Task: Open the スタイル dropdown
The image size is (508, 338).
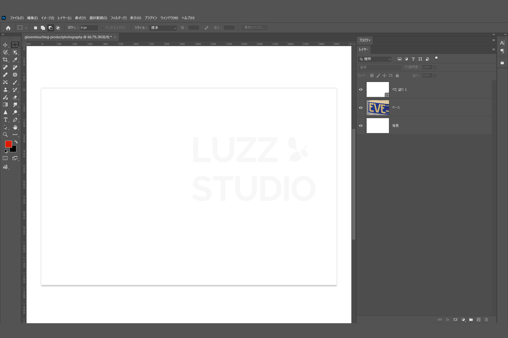Action: coord(163,28)
